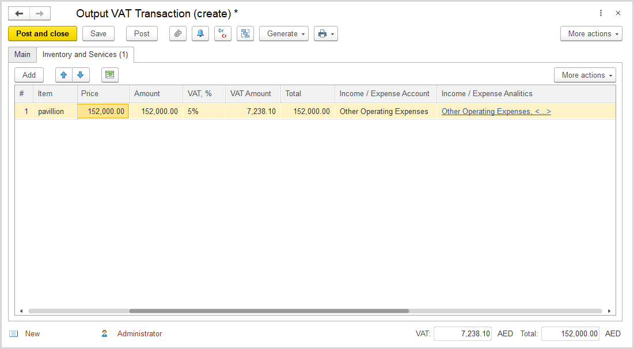Click Other Operating Expenses account cell
The height and width of the screenshot is (349, 634).
pos(386,111)
